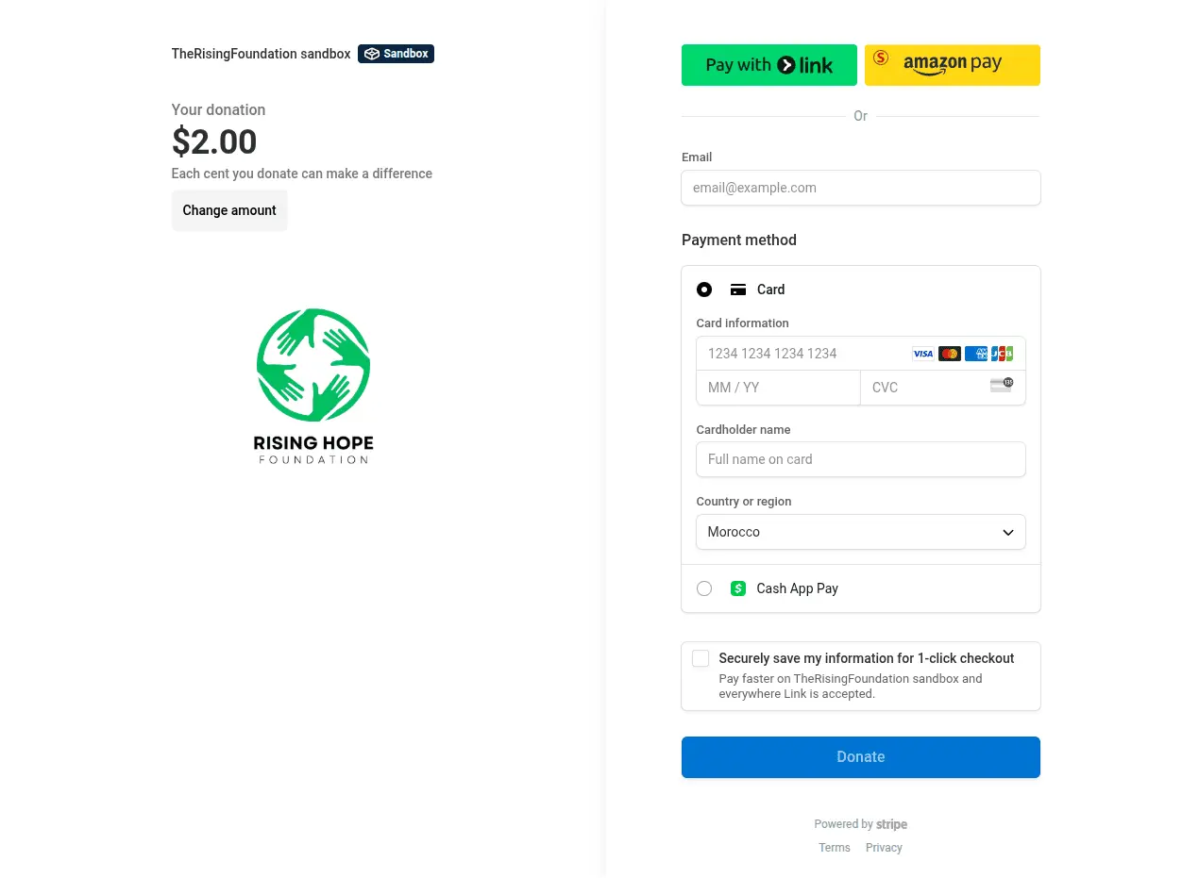Enable saving info for 1-click checkout
The width and height of the screenshot is (1199, 878).
click(x=701, y=658)
